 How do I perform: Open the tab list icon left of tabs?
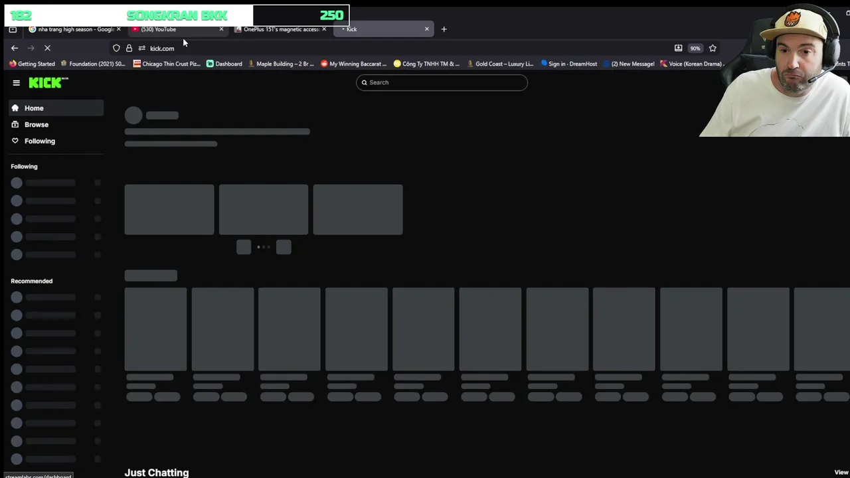tap(13, 29)
